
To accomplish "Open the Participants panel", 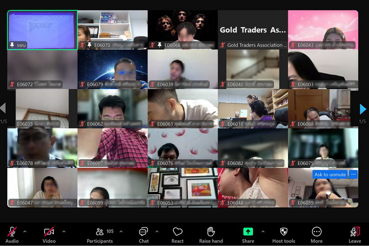I will click(100, 232).
